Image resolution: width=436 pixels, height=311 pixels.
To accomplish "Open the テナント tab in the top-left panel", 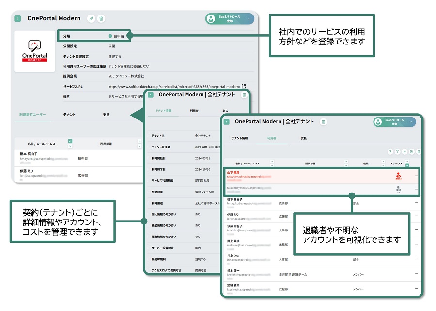I will click(69, 115).
